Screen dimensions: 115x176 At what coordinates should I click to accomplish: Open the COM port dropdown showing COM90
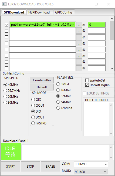click(91, 164)
